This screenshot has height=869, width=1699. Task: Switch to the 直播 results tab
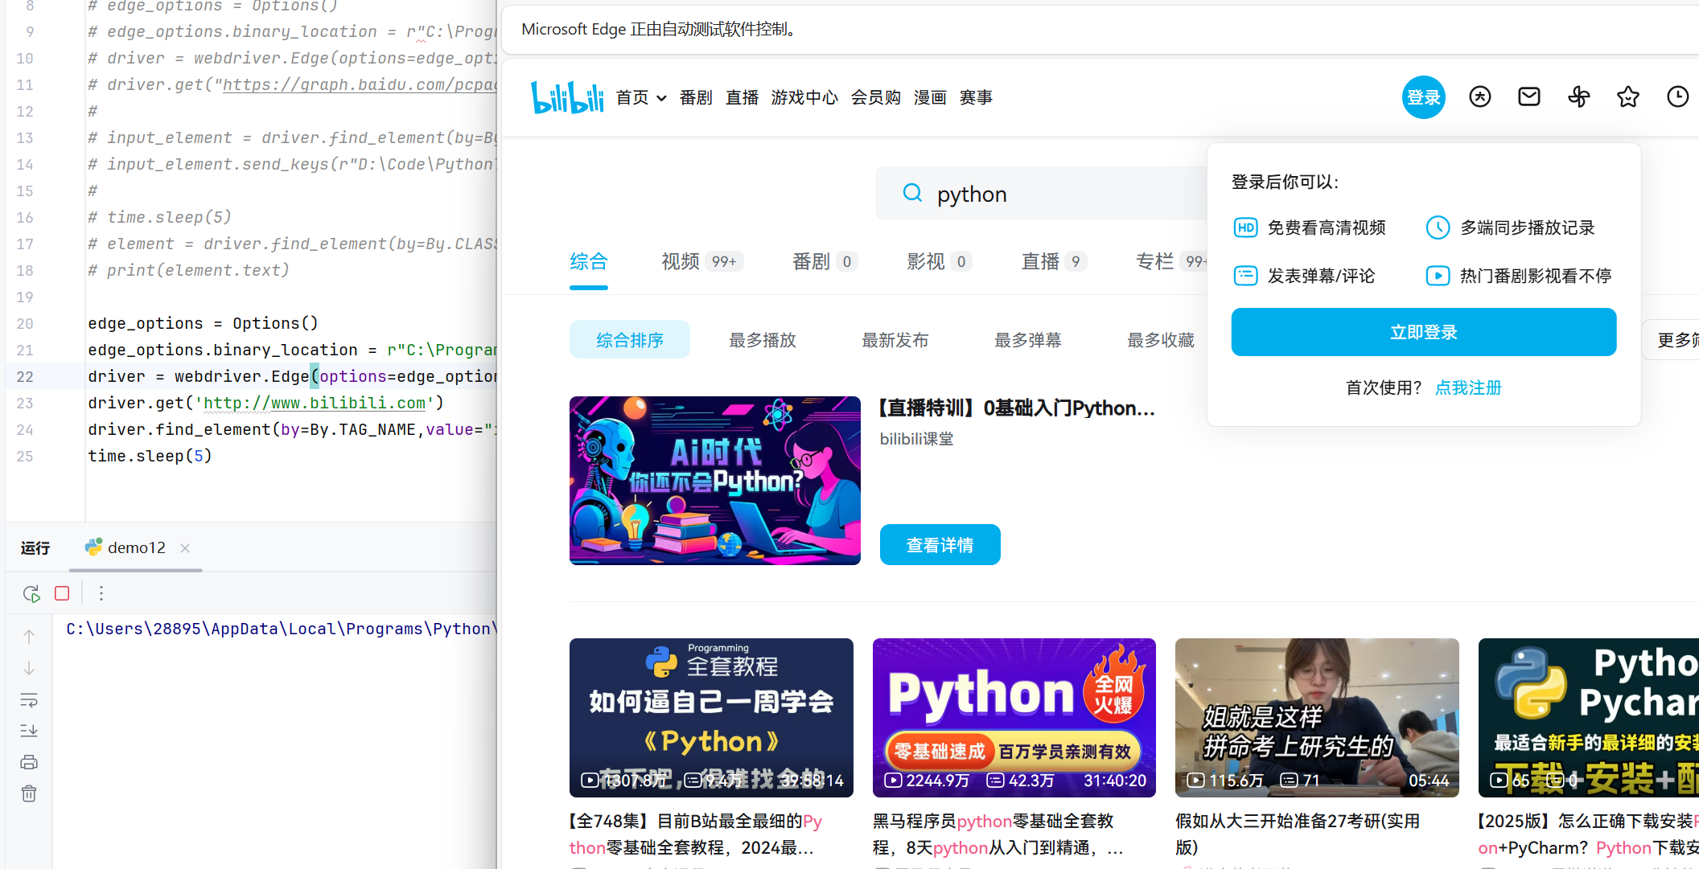(1040, 261)
